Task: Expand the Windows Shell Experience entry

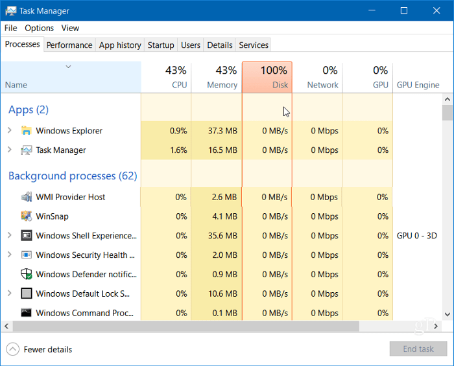Action: coord(9,236)
